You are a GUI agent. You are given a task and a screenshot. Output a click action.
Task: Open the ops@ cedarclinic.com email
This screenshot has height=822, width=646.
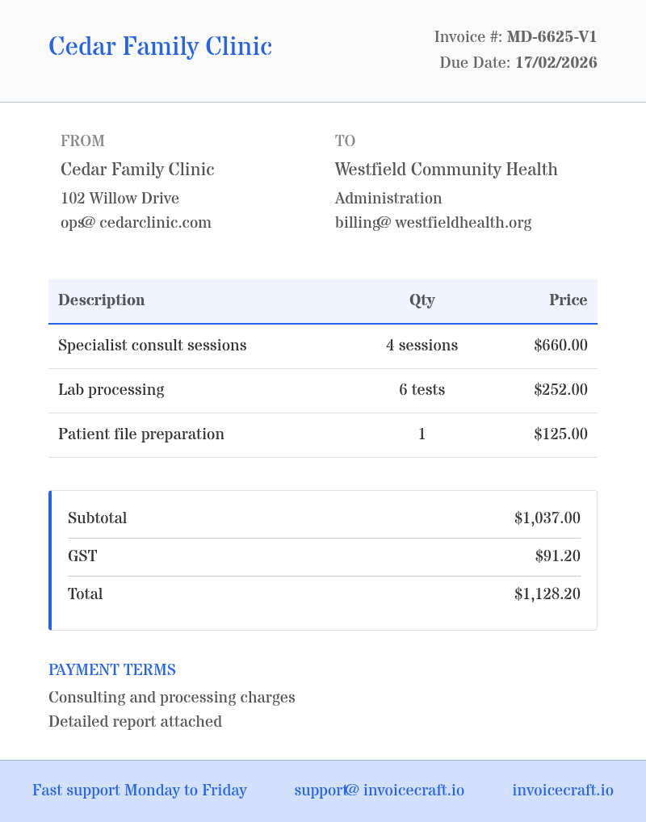coord(136,223)
